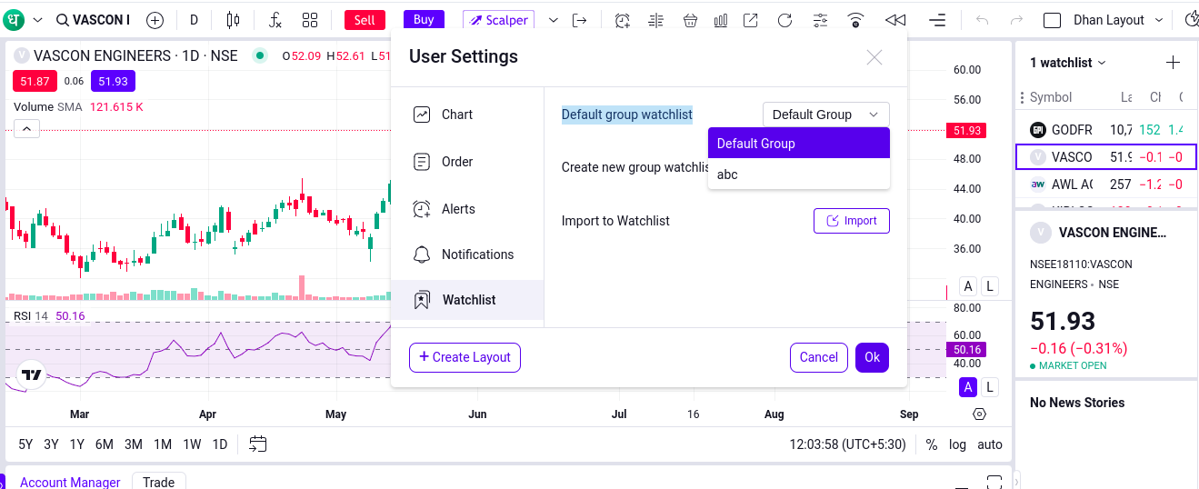The image size is (1199, 489).
Task: Click the alert clock icon in toolbar
Action: [623, 20]
